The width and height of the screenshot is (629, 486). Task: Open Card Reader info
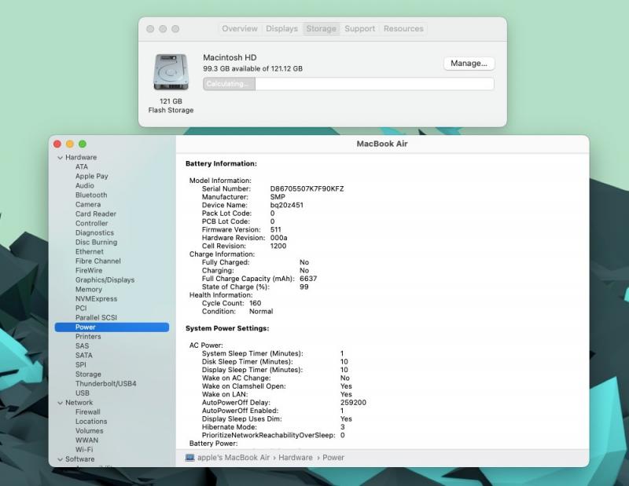95,214
